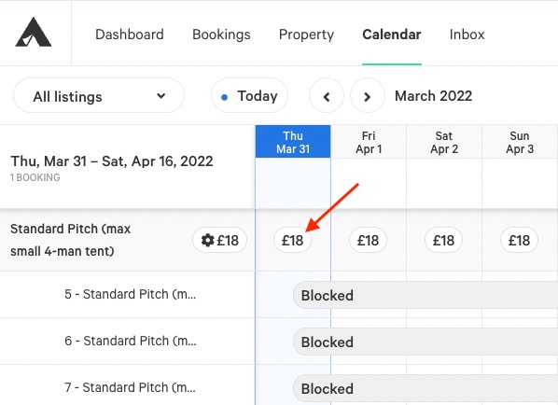Click the Thu Mar 31 column header

pos(293,142)
